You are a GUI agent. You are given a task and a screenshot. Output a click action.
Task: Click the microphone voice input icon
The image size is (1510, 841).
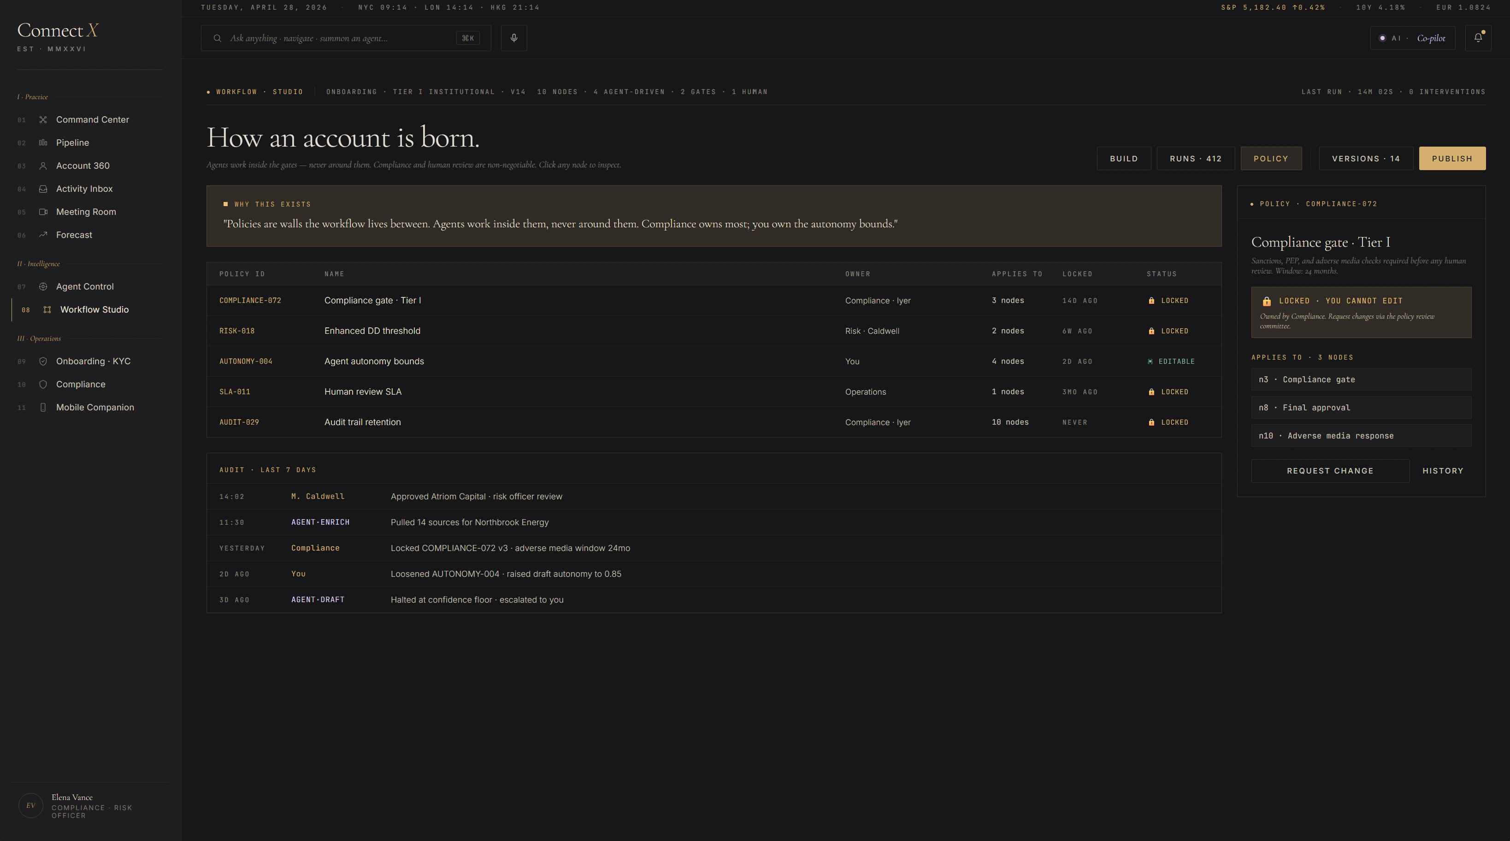[x=513, y=38]
